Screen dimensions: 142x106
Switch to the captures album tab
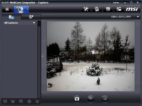click(11, 17)
